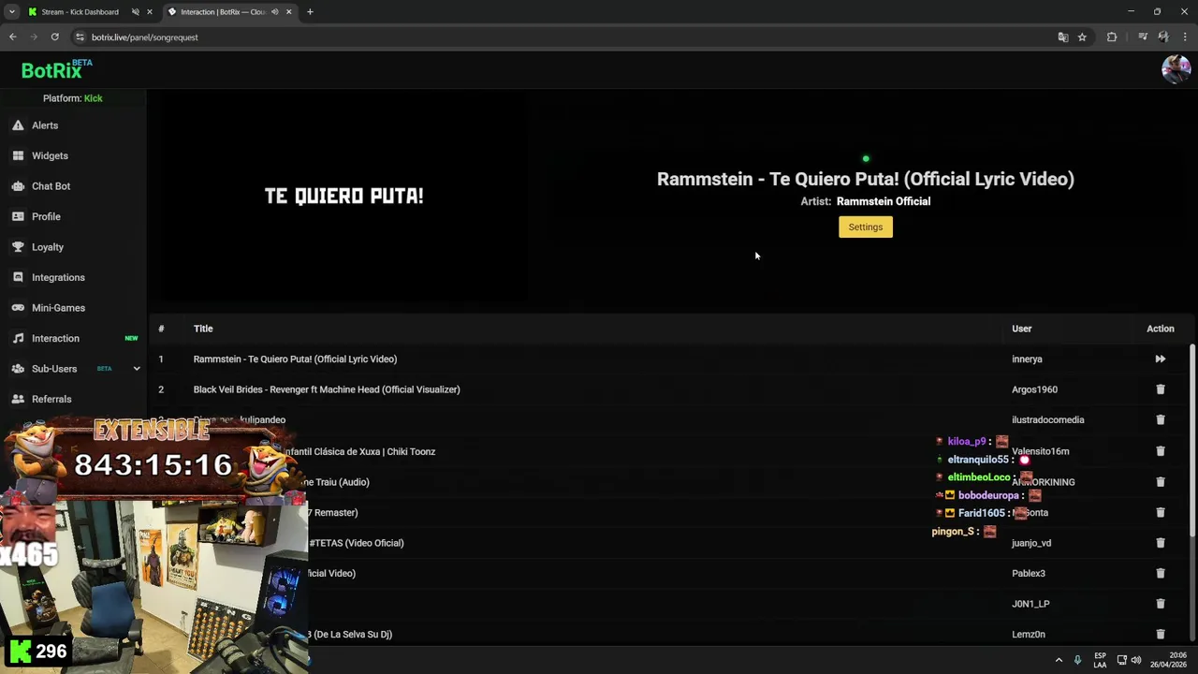The image size is (1198, 674).
Task: Click the site information icon in the address bar
Action: 80,37
